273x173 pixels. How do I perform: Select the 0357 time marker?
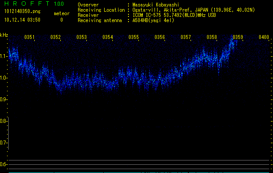[x=186, y=38]
